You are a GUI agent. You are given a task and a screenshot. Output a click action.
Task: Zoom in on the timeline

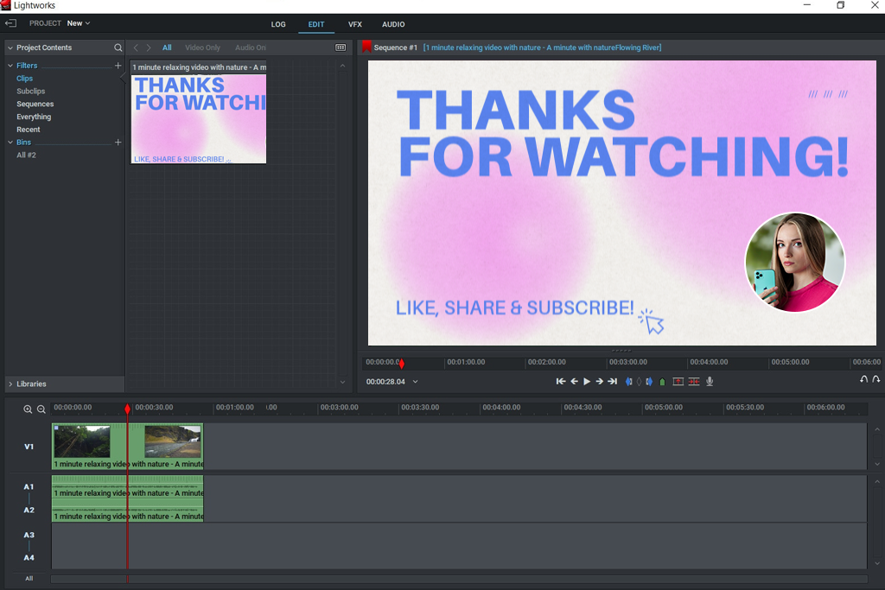(x=28, y=409)
